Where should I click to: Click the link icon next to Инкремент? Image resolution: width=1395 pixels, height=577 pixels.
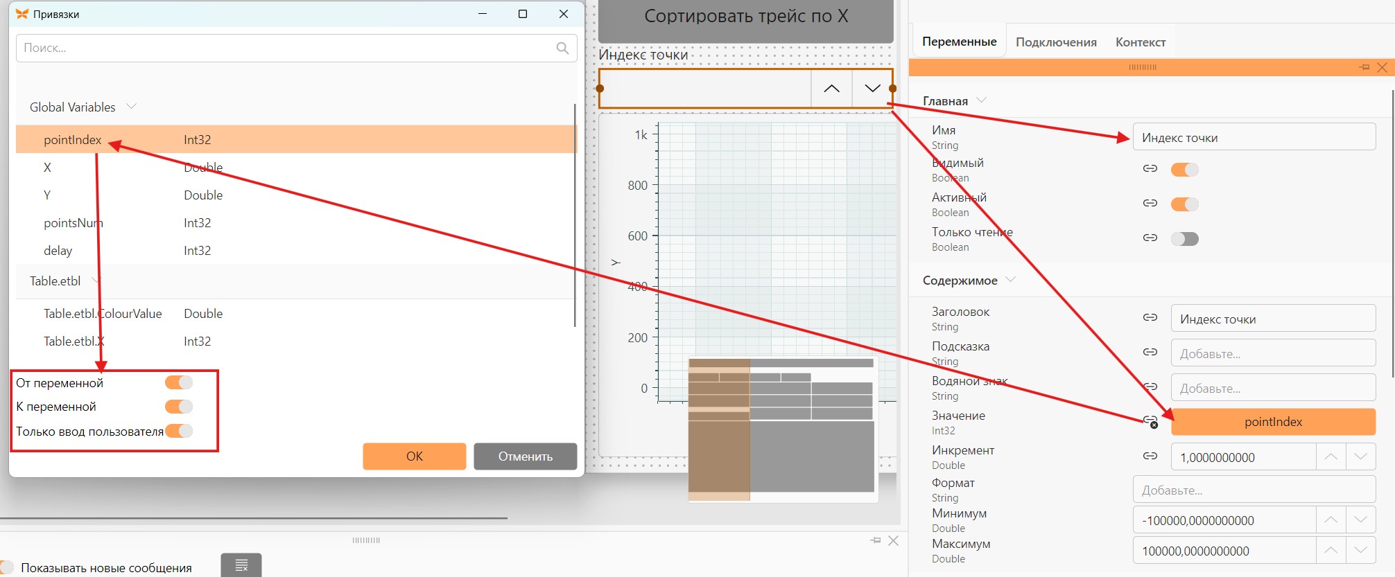1150,456
